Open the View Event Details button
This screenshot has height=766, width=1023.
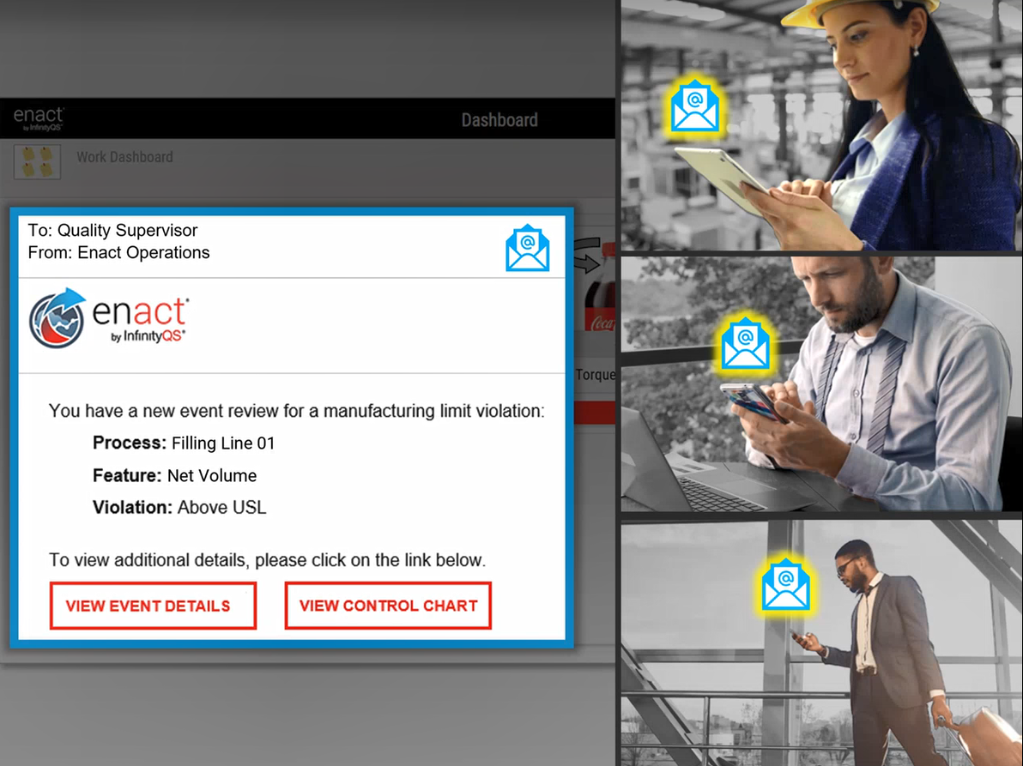tap(153, 606)
